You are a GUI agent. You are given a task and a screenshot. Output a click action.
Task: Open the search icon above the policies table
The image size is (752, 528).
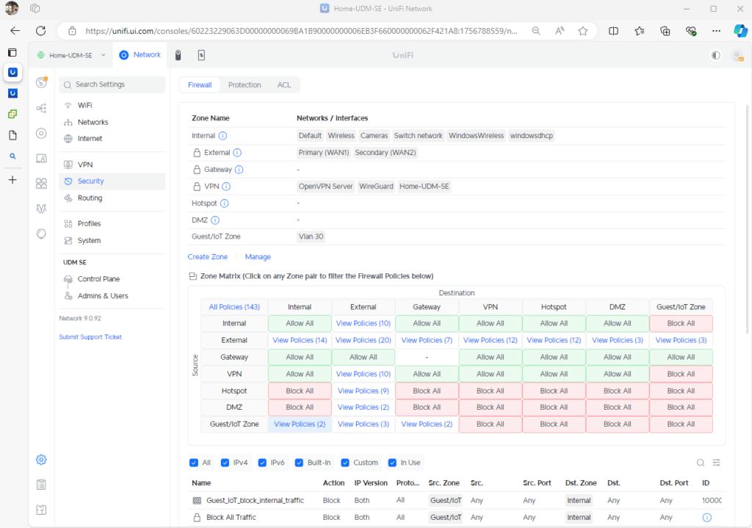click(701, 463)
